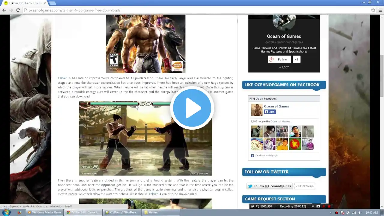Take a screenshot with the recorder camera icon
The width and height of the screenshot is (384, 216).
point(318,206)
